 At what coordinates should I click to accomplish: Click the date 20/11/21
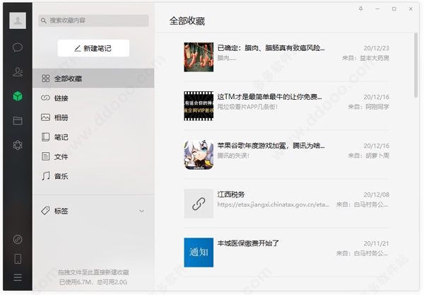coord(377,243)
